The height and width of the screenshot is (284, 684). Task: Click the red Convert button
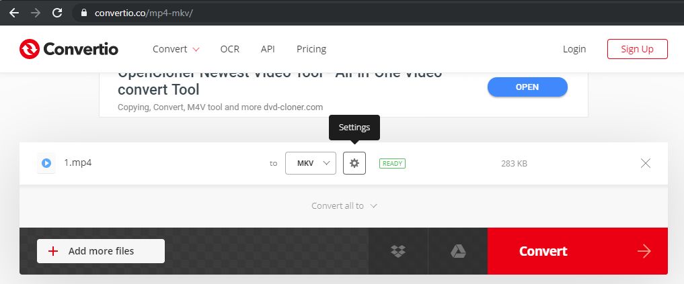point(578,251)
